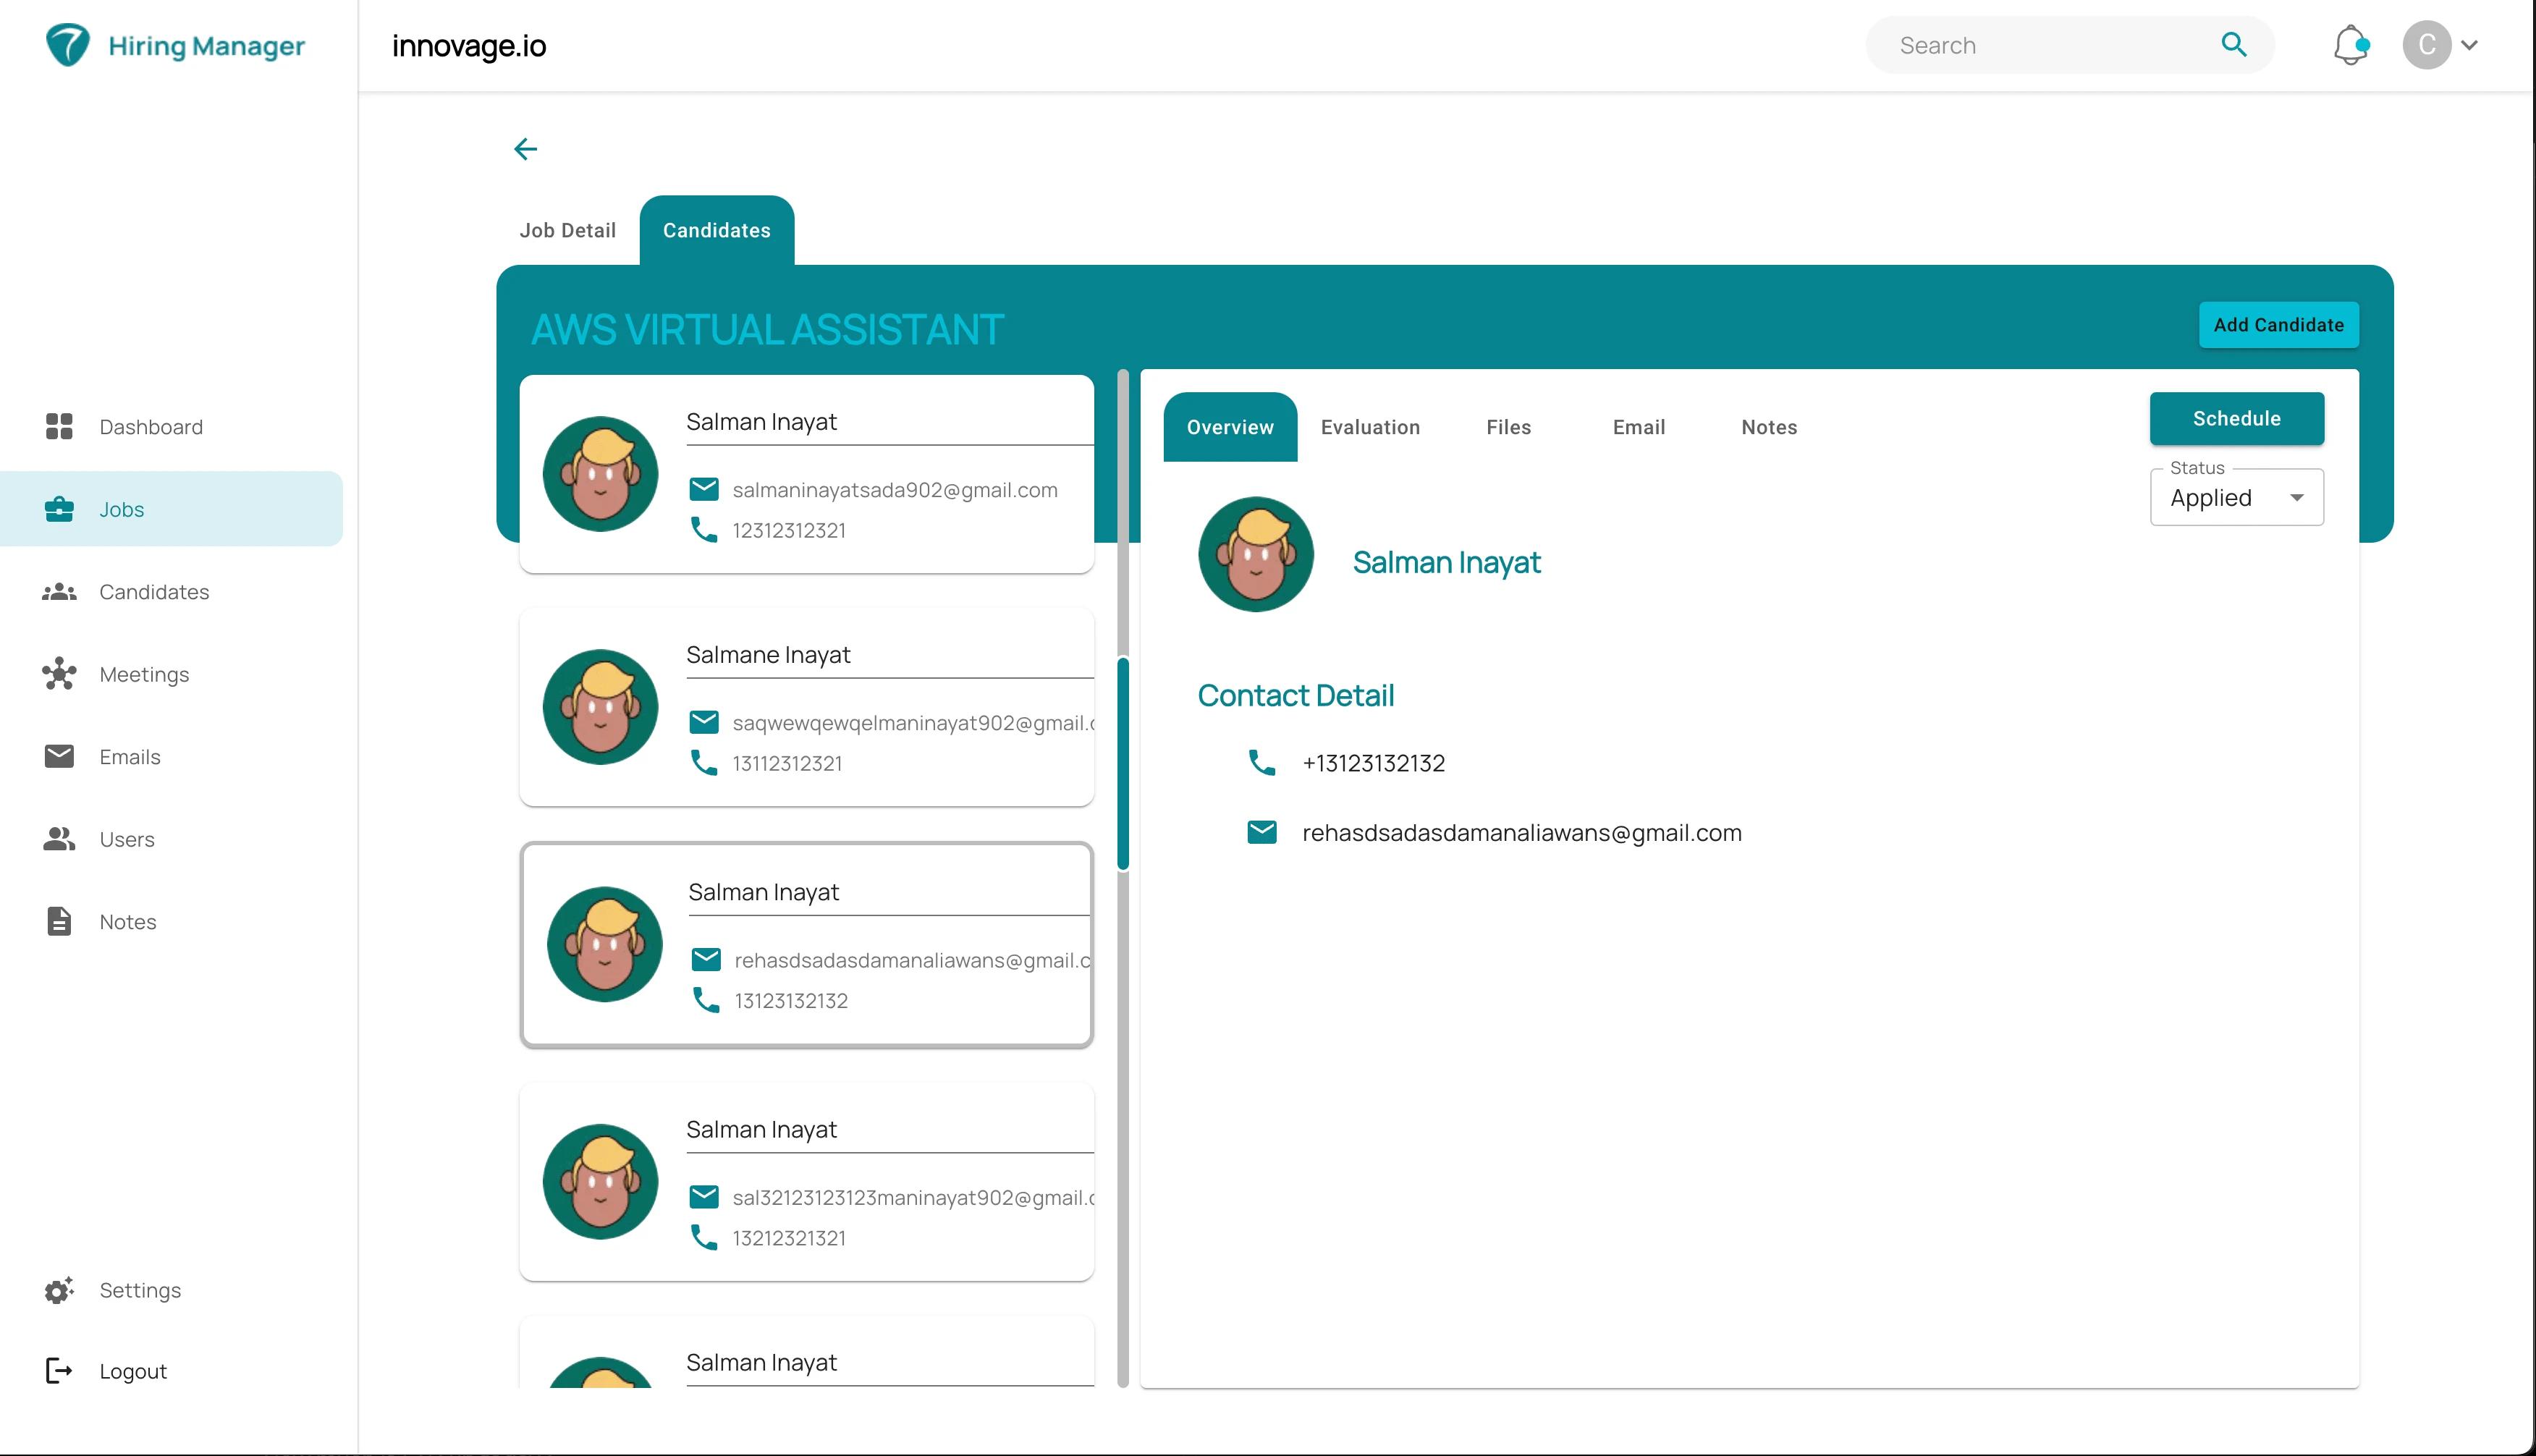Screen dimensions: 2536x1456
Task: Click +13123132132 in Contact Detail
Action: [1373, 763]
